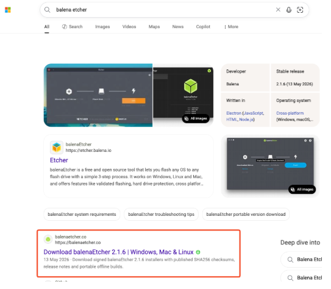Expand the More menu
Image resolution: width=331 pixels, height=289 pixels.
point(232,27)
